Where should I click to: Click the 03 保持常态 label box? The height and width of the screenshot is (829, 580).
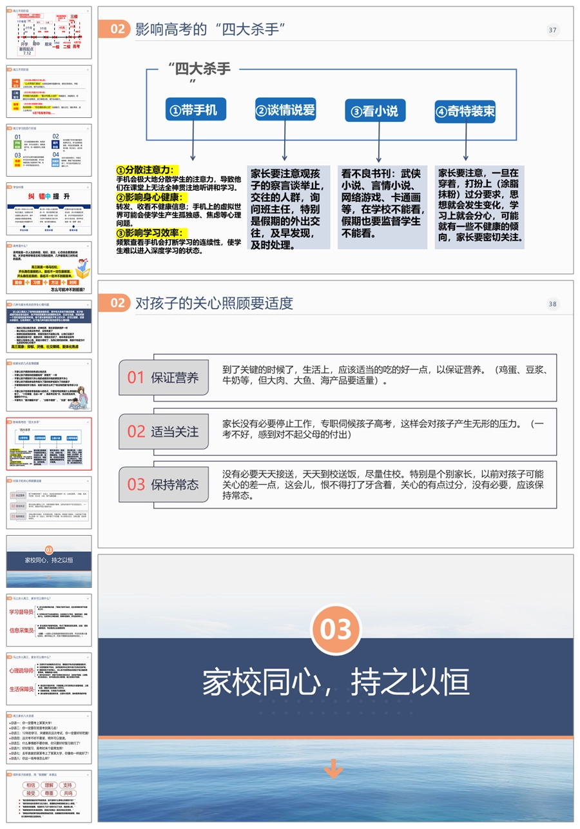pos(164,483)
